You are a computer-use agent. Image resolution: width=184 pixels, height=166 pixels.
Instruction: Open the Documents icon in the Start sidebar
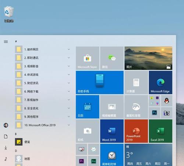[6, 136]
